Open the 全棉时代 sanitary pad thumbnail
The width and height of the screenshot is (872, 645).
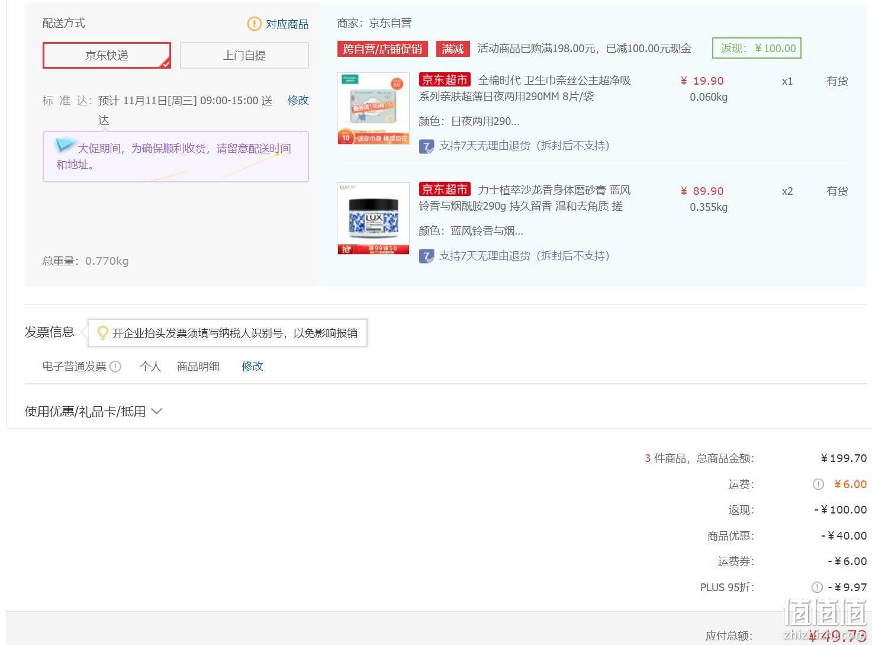(x=374, y=108)
